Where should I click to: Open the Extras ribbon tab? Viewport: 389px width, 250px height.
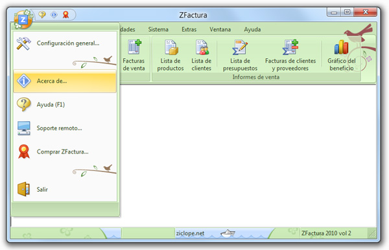click(189, 30)
